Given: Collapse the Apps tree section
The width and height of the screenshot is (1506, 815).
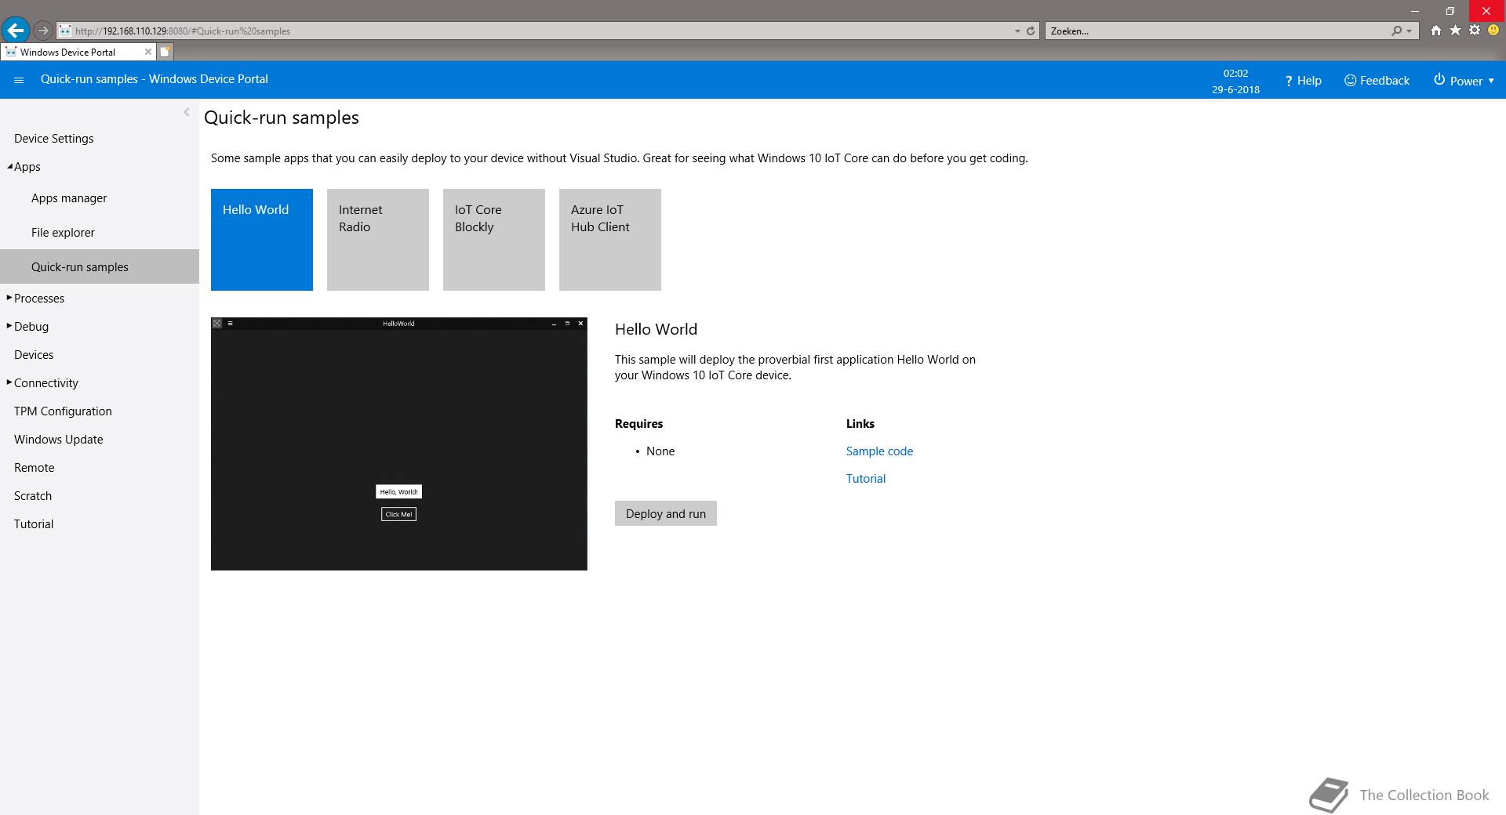Looking at the screenshot, I should coord(9,166).
